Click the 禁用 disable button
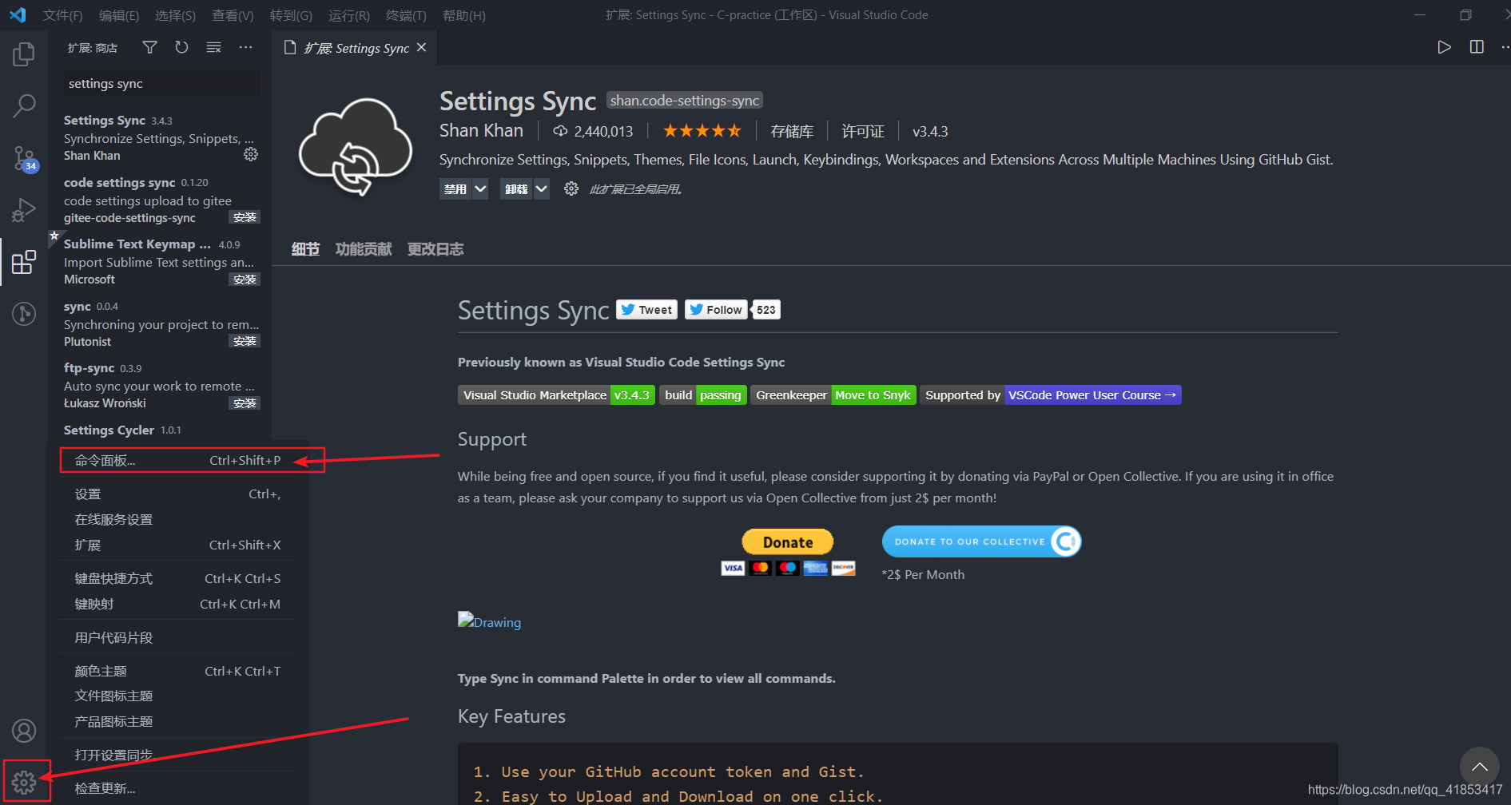This screenshot has width=1511, height=805. click(x=455, y=189)
